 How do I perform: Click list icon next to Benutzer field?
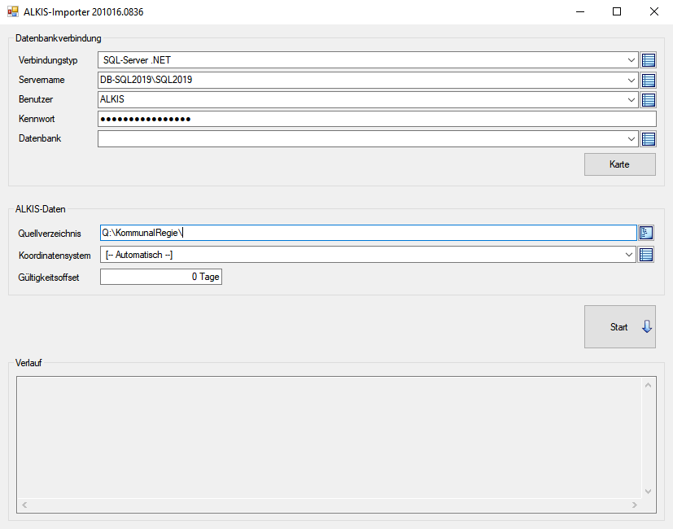648,99
